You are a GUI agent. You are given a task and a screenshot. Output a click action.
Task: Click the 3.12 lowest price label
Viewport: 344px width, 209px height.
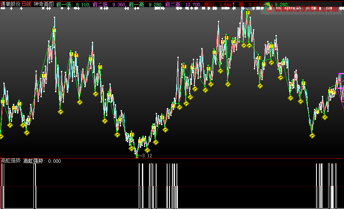pyautogui.click(x=147, y=156)
